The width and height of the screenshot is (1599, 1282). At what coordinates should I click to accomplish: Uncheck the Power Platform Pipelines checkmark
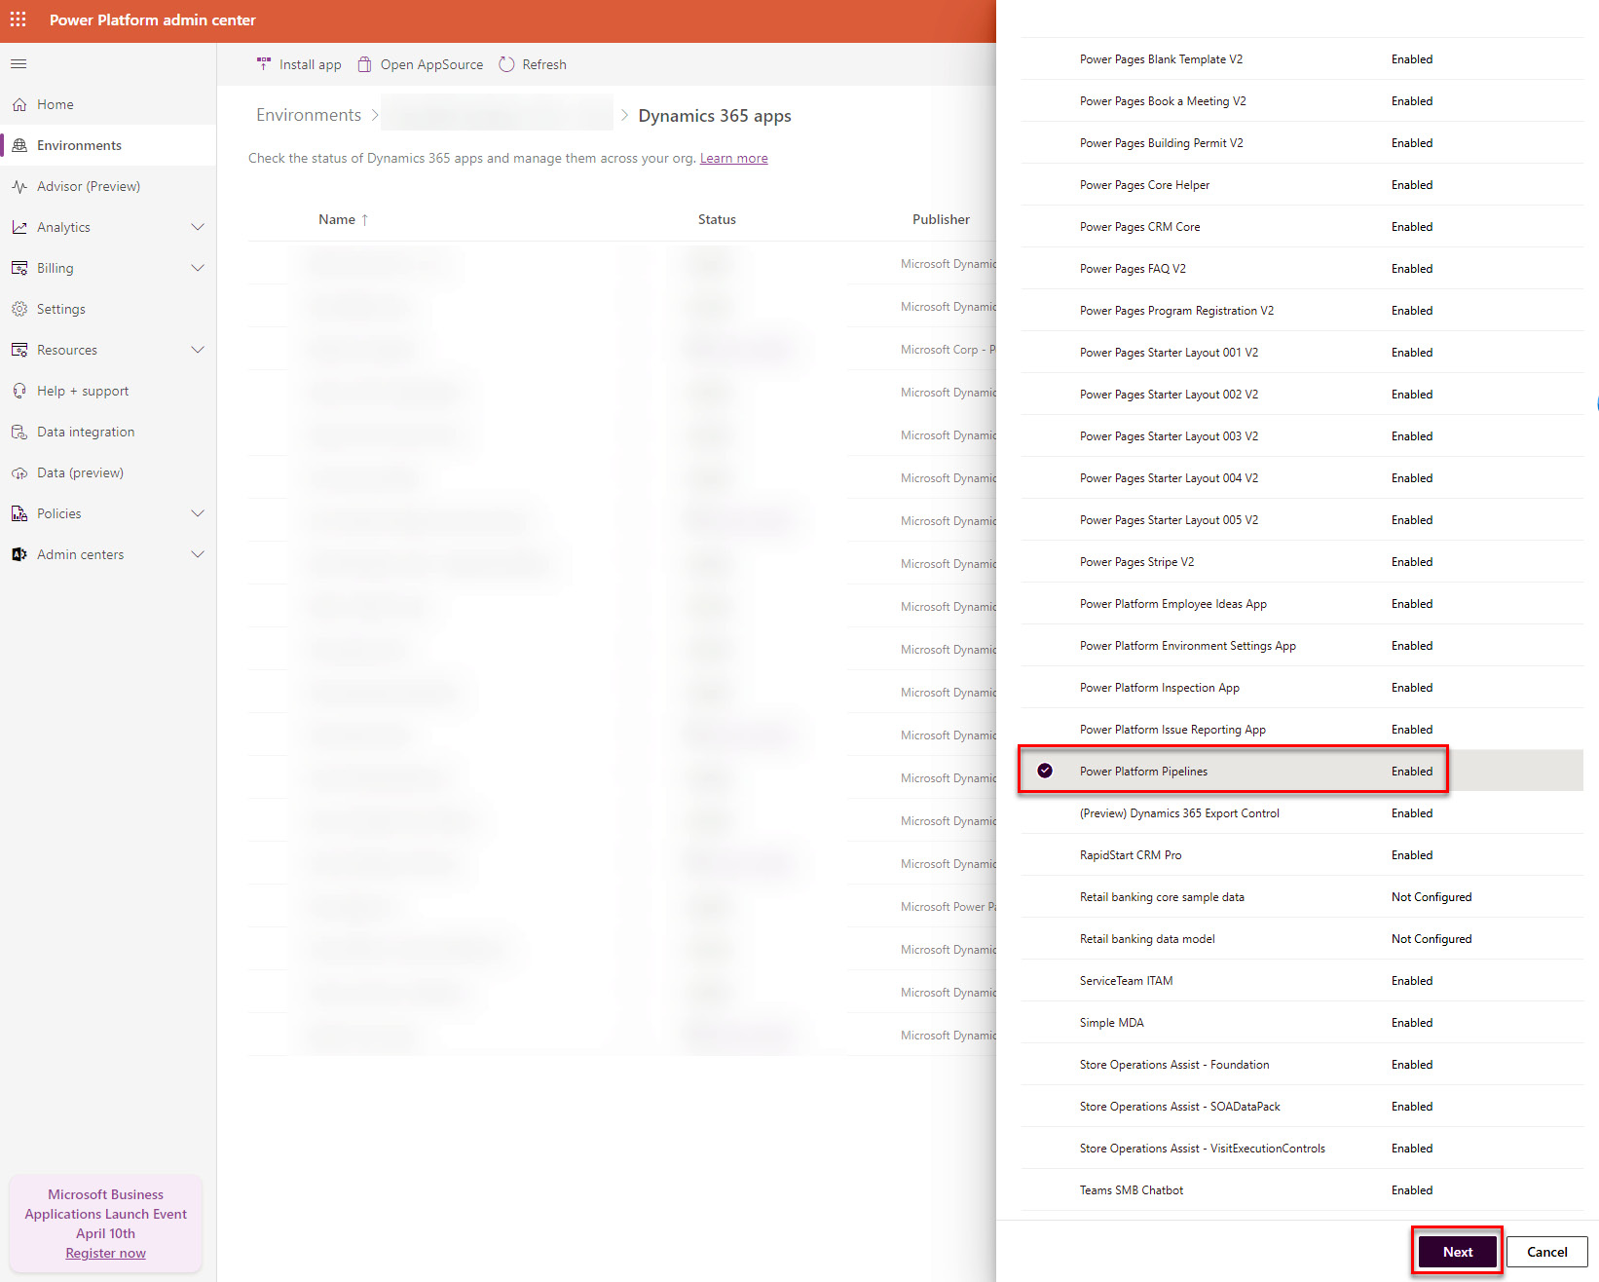[x=1045, y=771]
